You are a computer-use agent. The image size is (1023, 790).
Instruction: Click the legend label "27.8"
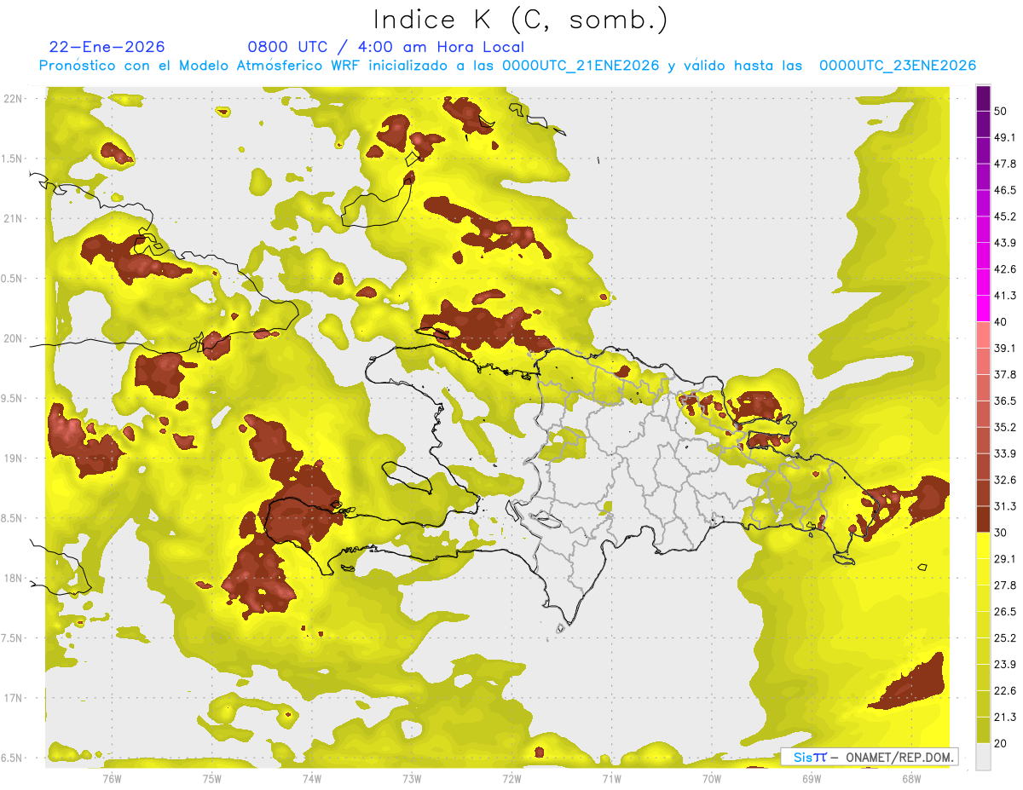pyautogui.click(x=1005, y=585)
